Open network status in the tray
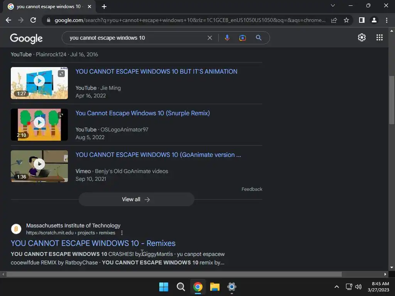Screen dimensions: 395x296 click(x=349, y=287)
